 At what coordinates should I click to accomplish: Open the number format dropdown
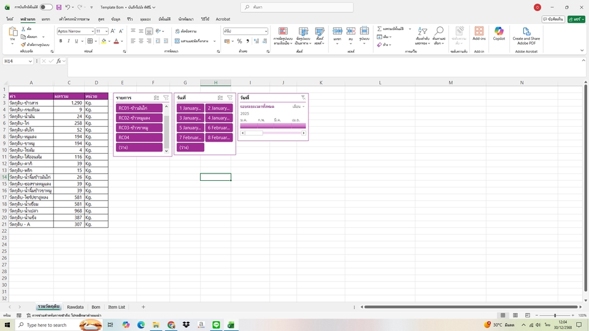(266, 31)
